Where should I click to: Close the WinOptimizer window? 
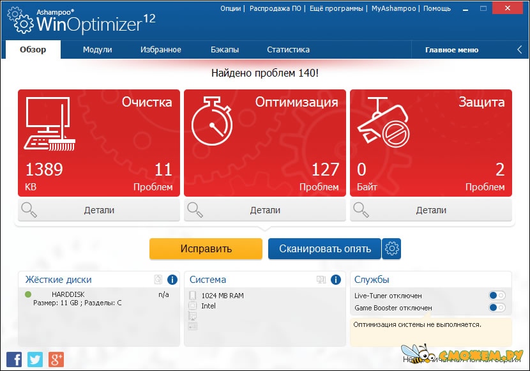tap(508, 8)
